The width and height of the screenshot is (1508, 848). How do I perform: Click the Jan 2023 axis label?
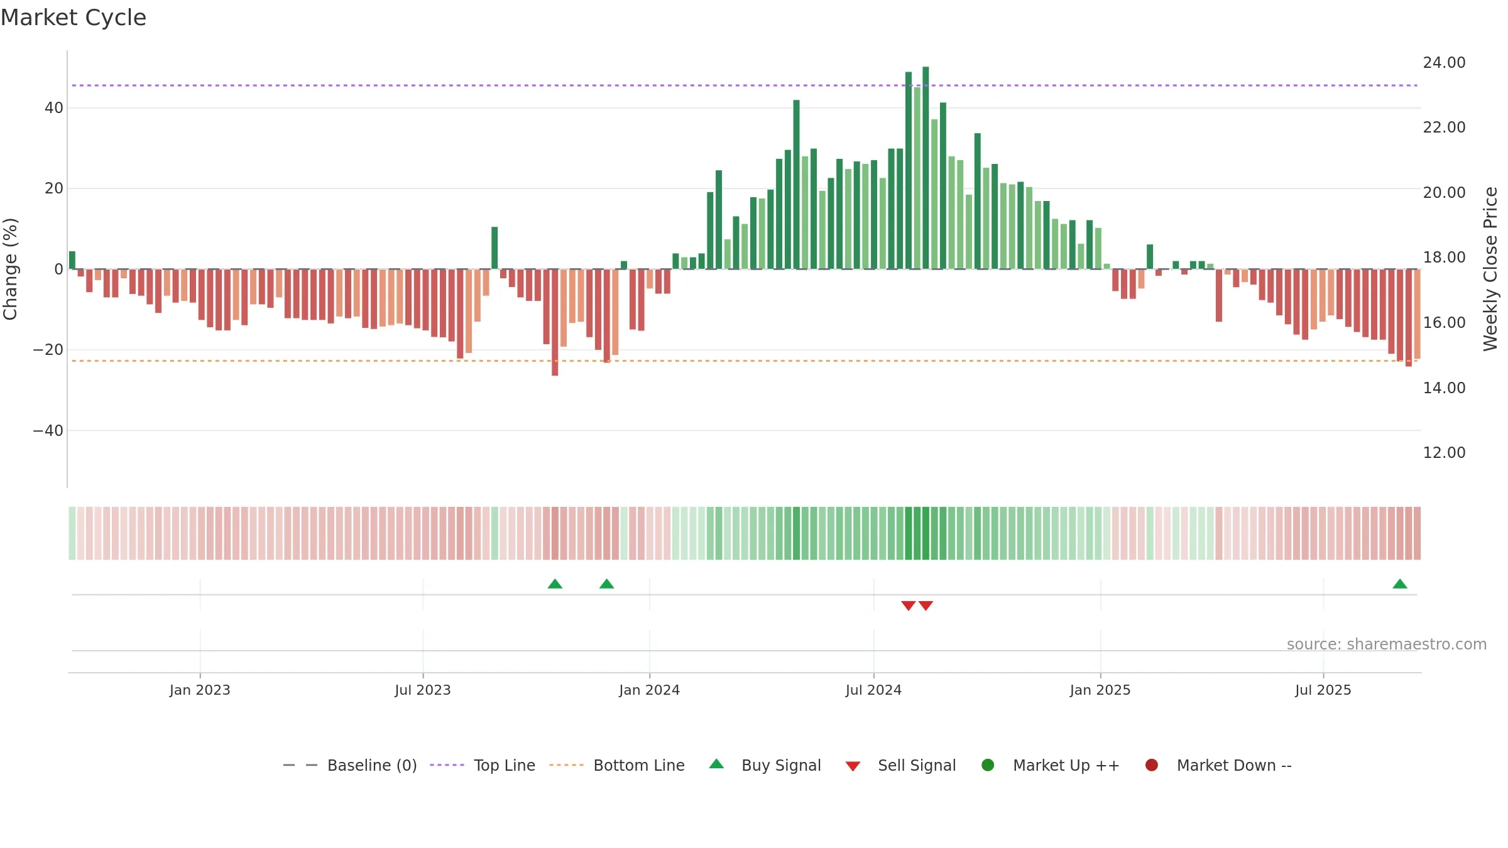click(x=200, y=690)
